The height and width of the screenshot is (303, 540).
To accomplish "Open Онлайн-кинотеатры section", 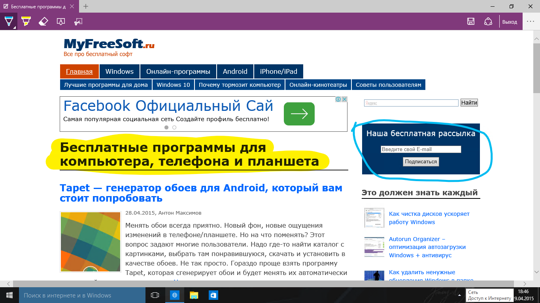I will tap(318, 85).
